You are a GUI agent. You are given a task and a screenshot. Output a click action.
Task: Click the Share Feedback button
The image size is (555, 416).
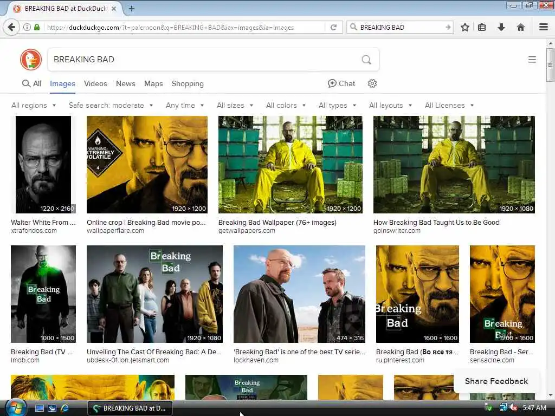click(x=496, y=381)
